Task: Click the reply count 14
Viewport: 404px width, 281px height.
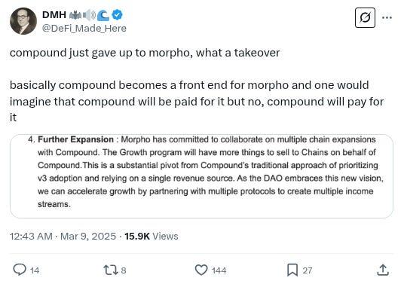Action: pos(35,270)
